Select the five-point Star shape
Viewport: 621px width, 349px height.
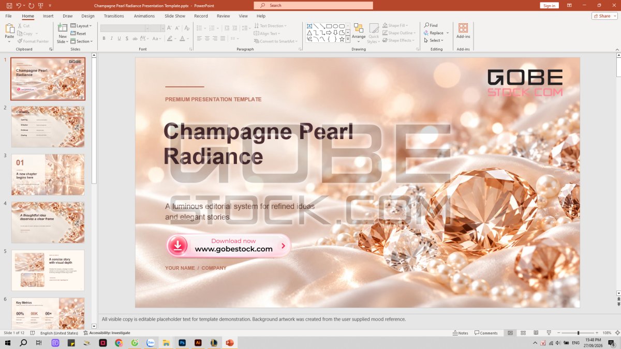342,39
